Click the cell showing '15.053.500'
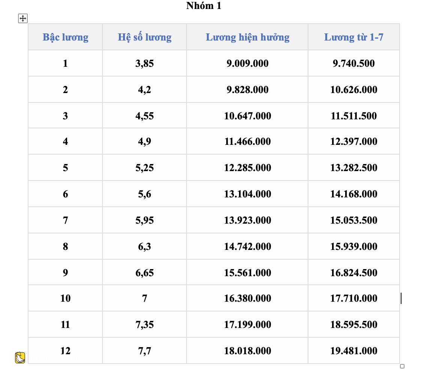The image size is (430, 379). point(354,220)
